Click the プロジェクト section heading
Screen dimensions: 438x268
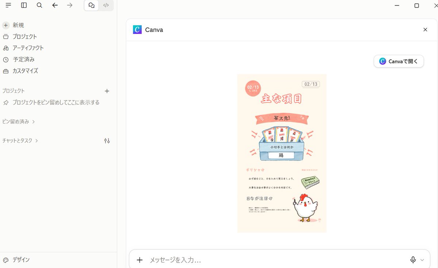coord(14,91)
